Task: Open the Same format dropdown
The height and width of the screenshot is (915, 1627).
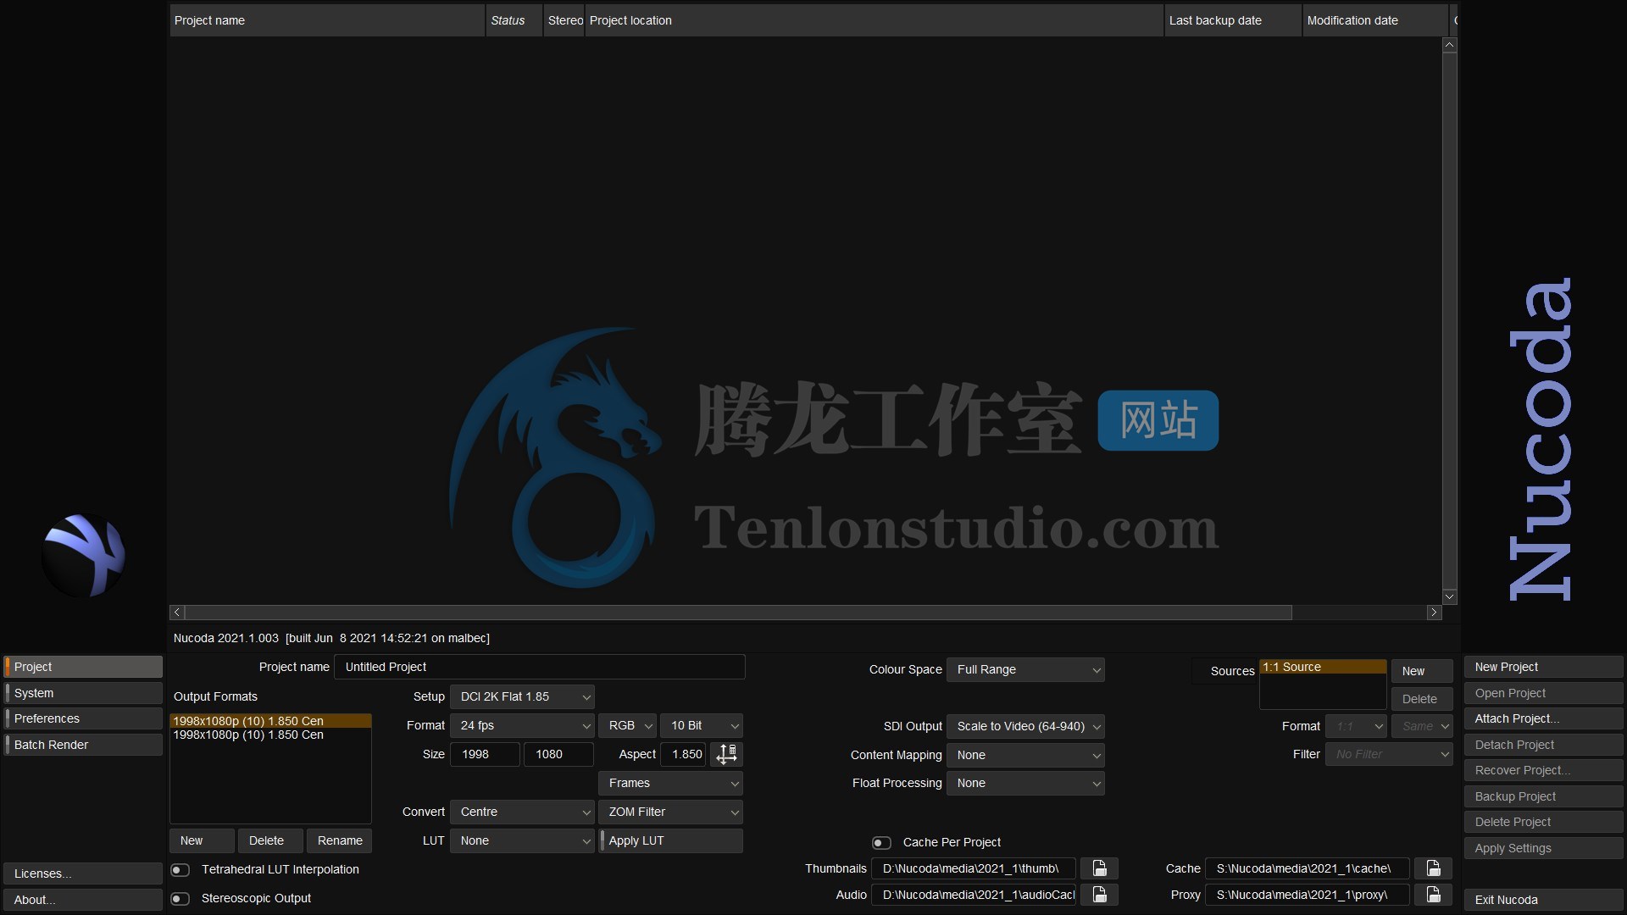Action: pos(1422,726)
